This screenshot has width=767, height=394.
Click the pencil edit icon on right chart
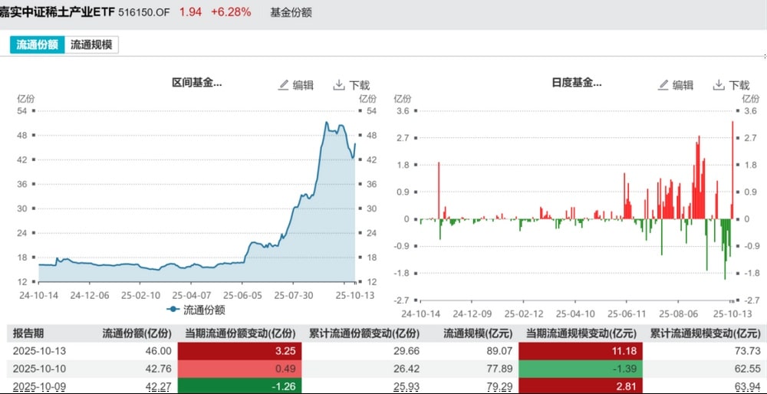(x=663, y=85)
